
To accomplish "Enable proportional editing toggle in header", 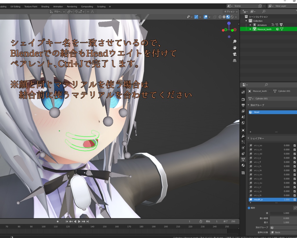I will pyautogui.click(x=88, y=12).
